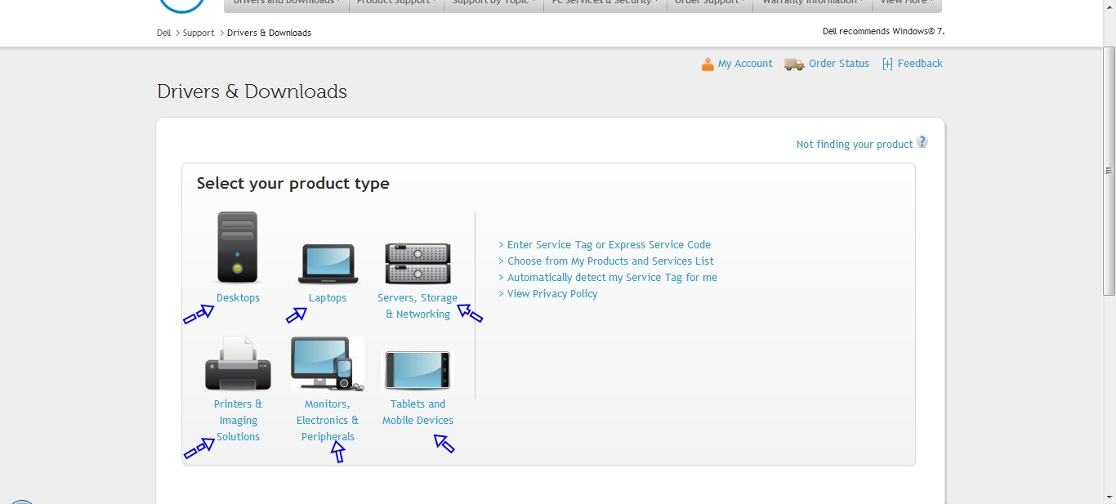
Task: Click the My Account person icon
Action: 708,64
